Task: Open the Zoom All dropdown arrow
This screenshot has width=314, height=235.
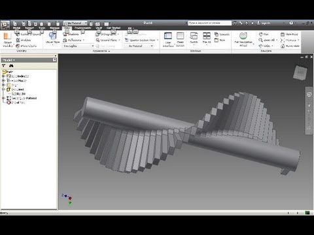Action: coord(277,40)
